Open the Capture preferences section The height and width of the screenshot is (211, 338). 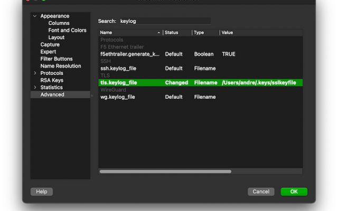50,45
